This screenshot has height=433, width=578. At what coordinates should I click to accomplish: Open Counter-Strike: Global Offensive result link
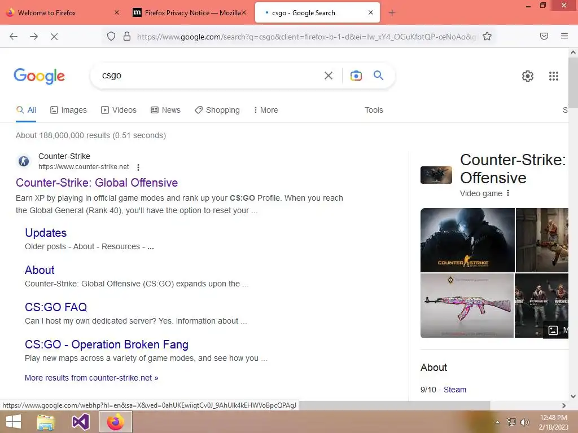[x=97, y=183]
